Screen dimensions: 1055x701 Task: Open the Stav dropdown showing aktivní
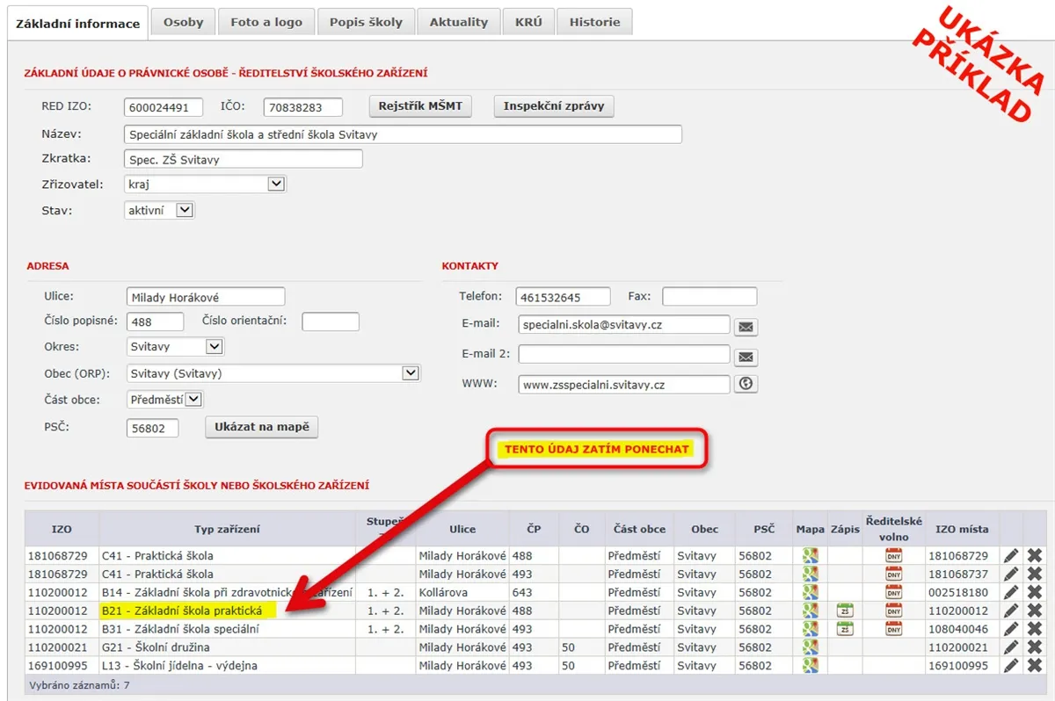tap(159, 211)
